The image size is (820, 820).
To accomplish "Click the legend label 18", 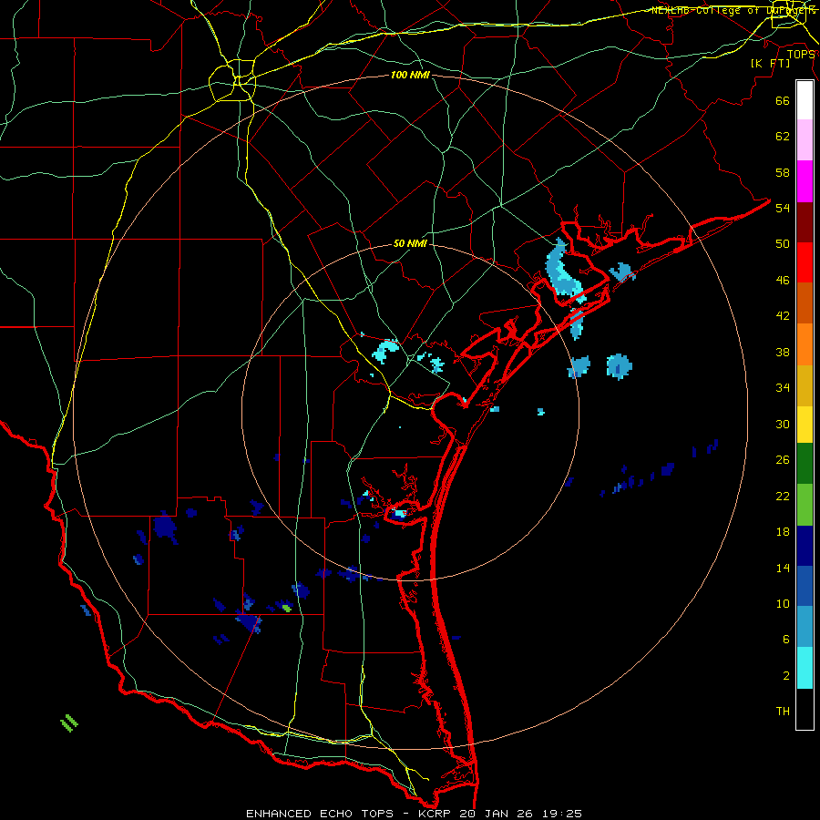I will click(x=783, y=532).
